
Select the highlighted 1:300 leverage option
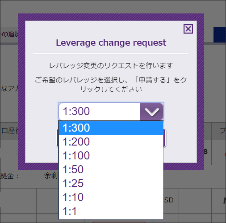[111, 128]
